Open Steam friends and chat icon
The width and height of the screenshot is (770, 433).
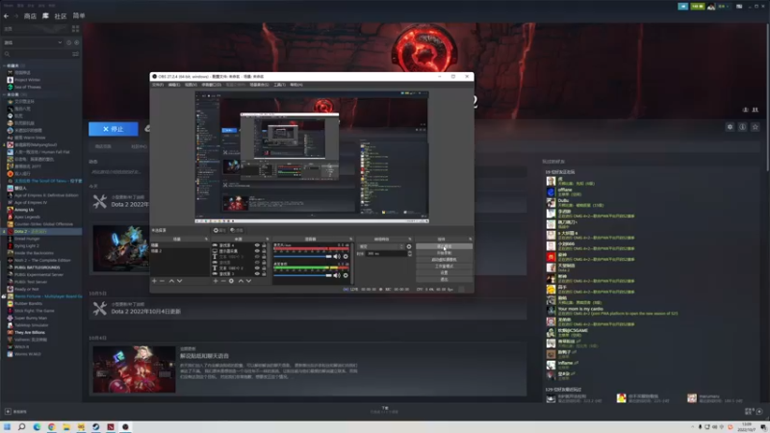[x=758, y=412]
